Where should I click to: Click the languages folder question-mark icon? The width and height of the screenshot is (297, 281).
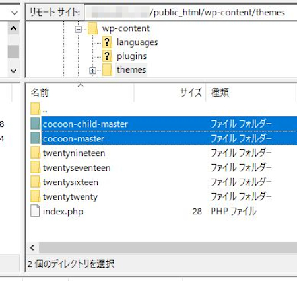pos(107,42)
